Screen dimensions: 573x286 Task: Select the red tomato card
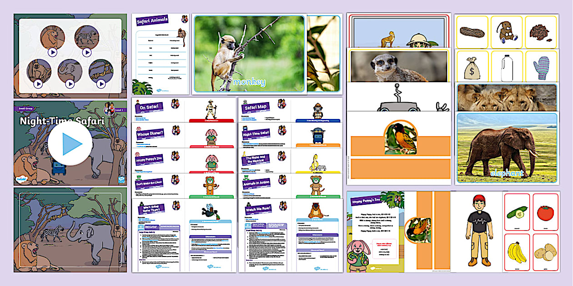point(544,212)
